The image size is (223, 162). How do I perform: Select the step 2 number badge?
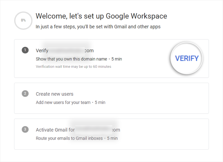(x=25, y=94)
